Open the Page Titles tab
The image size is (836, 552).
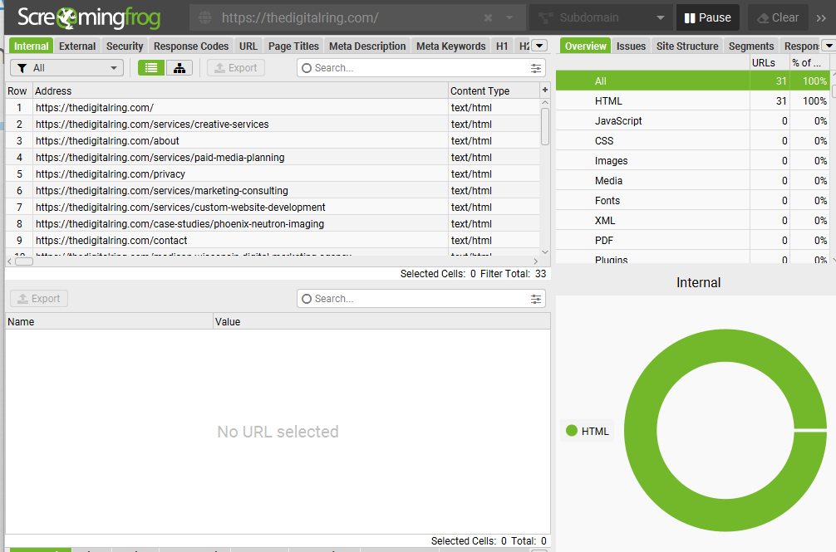(x=293, y=46)
